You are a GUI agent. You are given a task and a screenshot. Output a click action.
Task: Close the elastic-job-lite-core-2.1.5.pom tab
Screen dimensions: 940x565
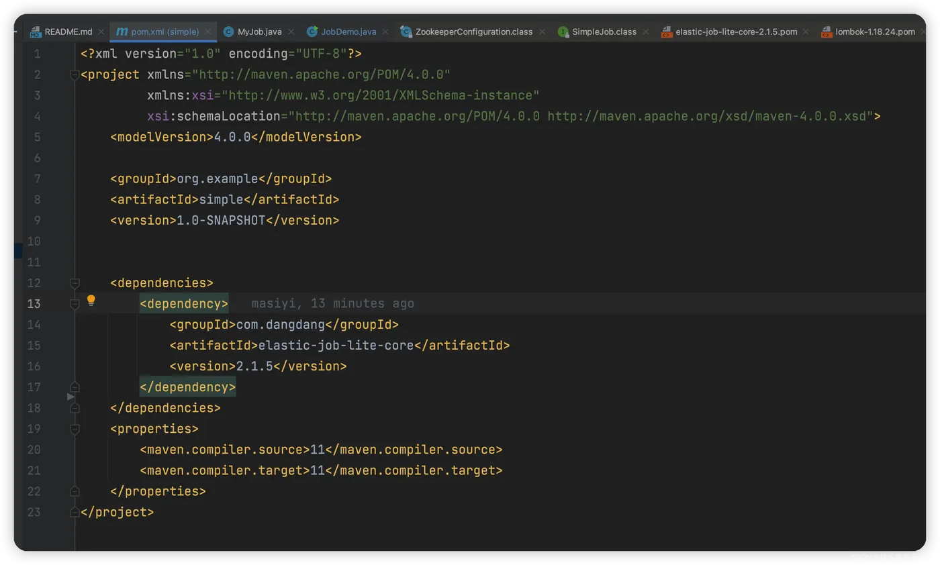coord(807,32)
